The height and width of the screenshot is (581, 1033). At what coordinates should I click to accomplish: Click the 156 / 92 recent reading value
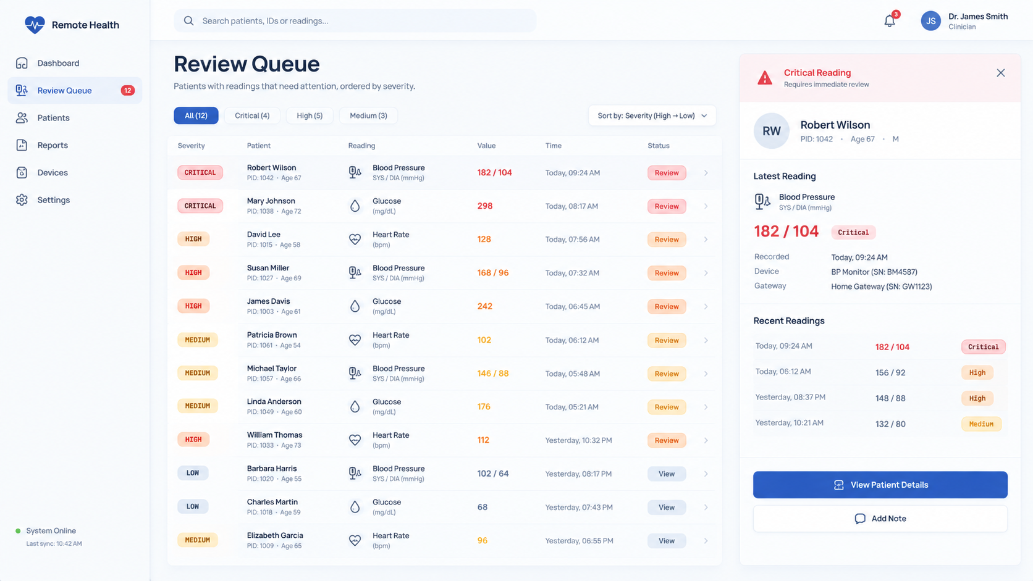pos(890,373)
